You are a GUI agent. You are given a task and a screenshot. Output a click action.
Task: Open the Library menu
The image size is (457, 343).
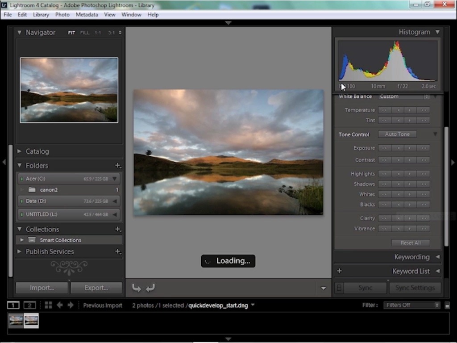tap(41, 15)
